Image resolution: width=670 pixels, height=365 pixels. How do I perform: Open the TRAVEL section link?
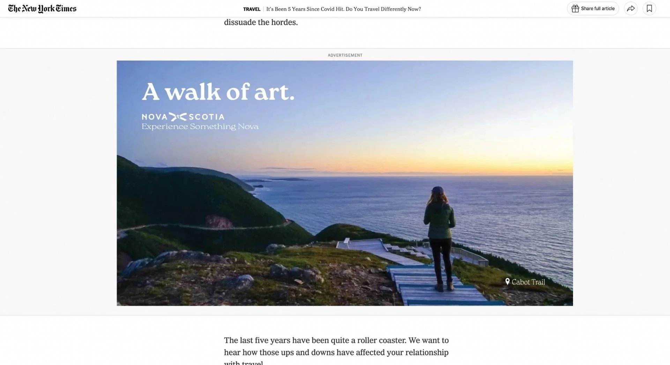pyautogui.click(x=252, y=9)
